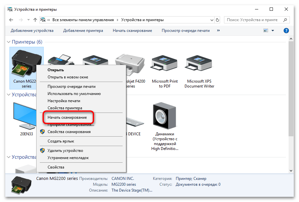The image size is (299, 202).
Task: Collapse the Принтеры (6) group
Action: point(9,42)
